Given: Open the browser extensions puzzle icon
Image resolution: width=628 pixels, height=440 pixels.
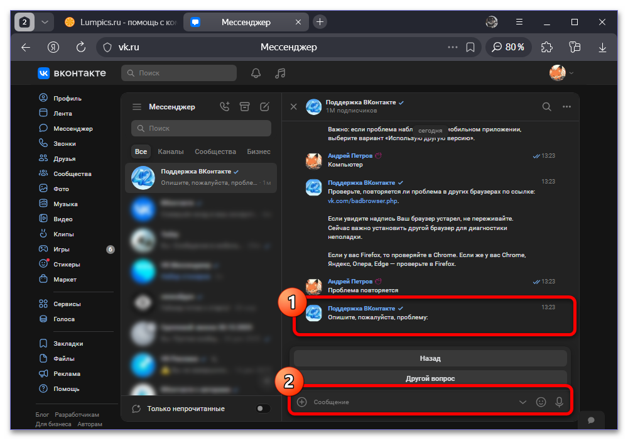Looking at the screenshot, I should [547, 47].
